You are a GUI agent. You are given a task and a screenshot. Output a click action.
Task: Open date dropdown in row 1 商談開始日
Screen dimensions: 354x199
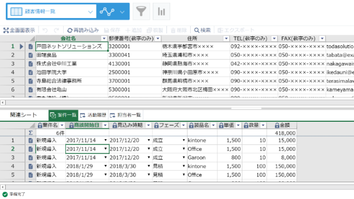(106, 141)
